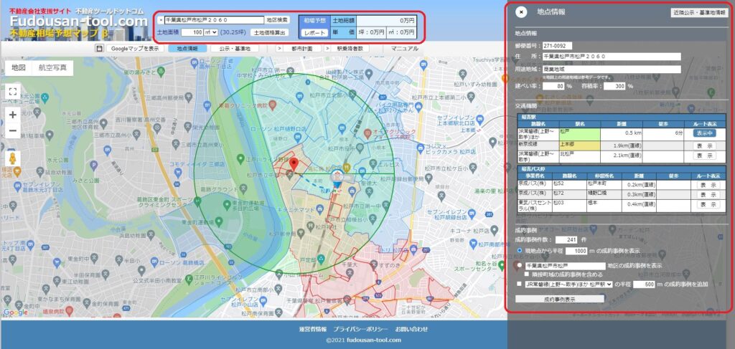735x349 pixels.
Task: Click 成約事例表示 button
Action: pyautogui.click(x=560, y=298)
